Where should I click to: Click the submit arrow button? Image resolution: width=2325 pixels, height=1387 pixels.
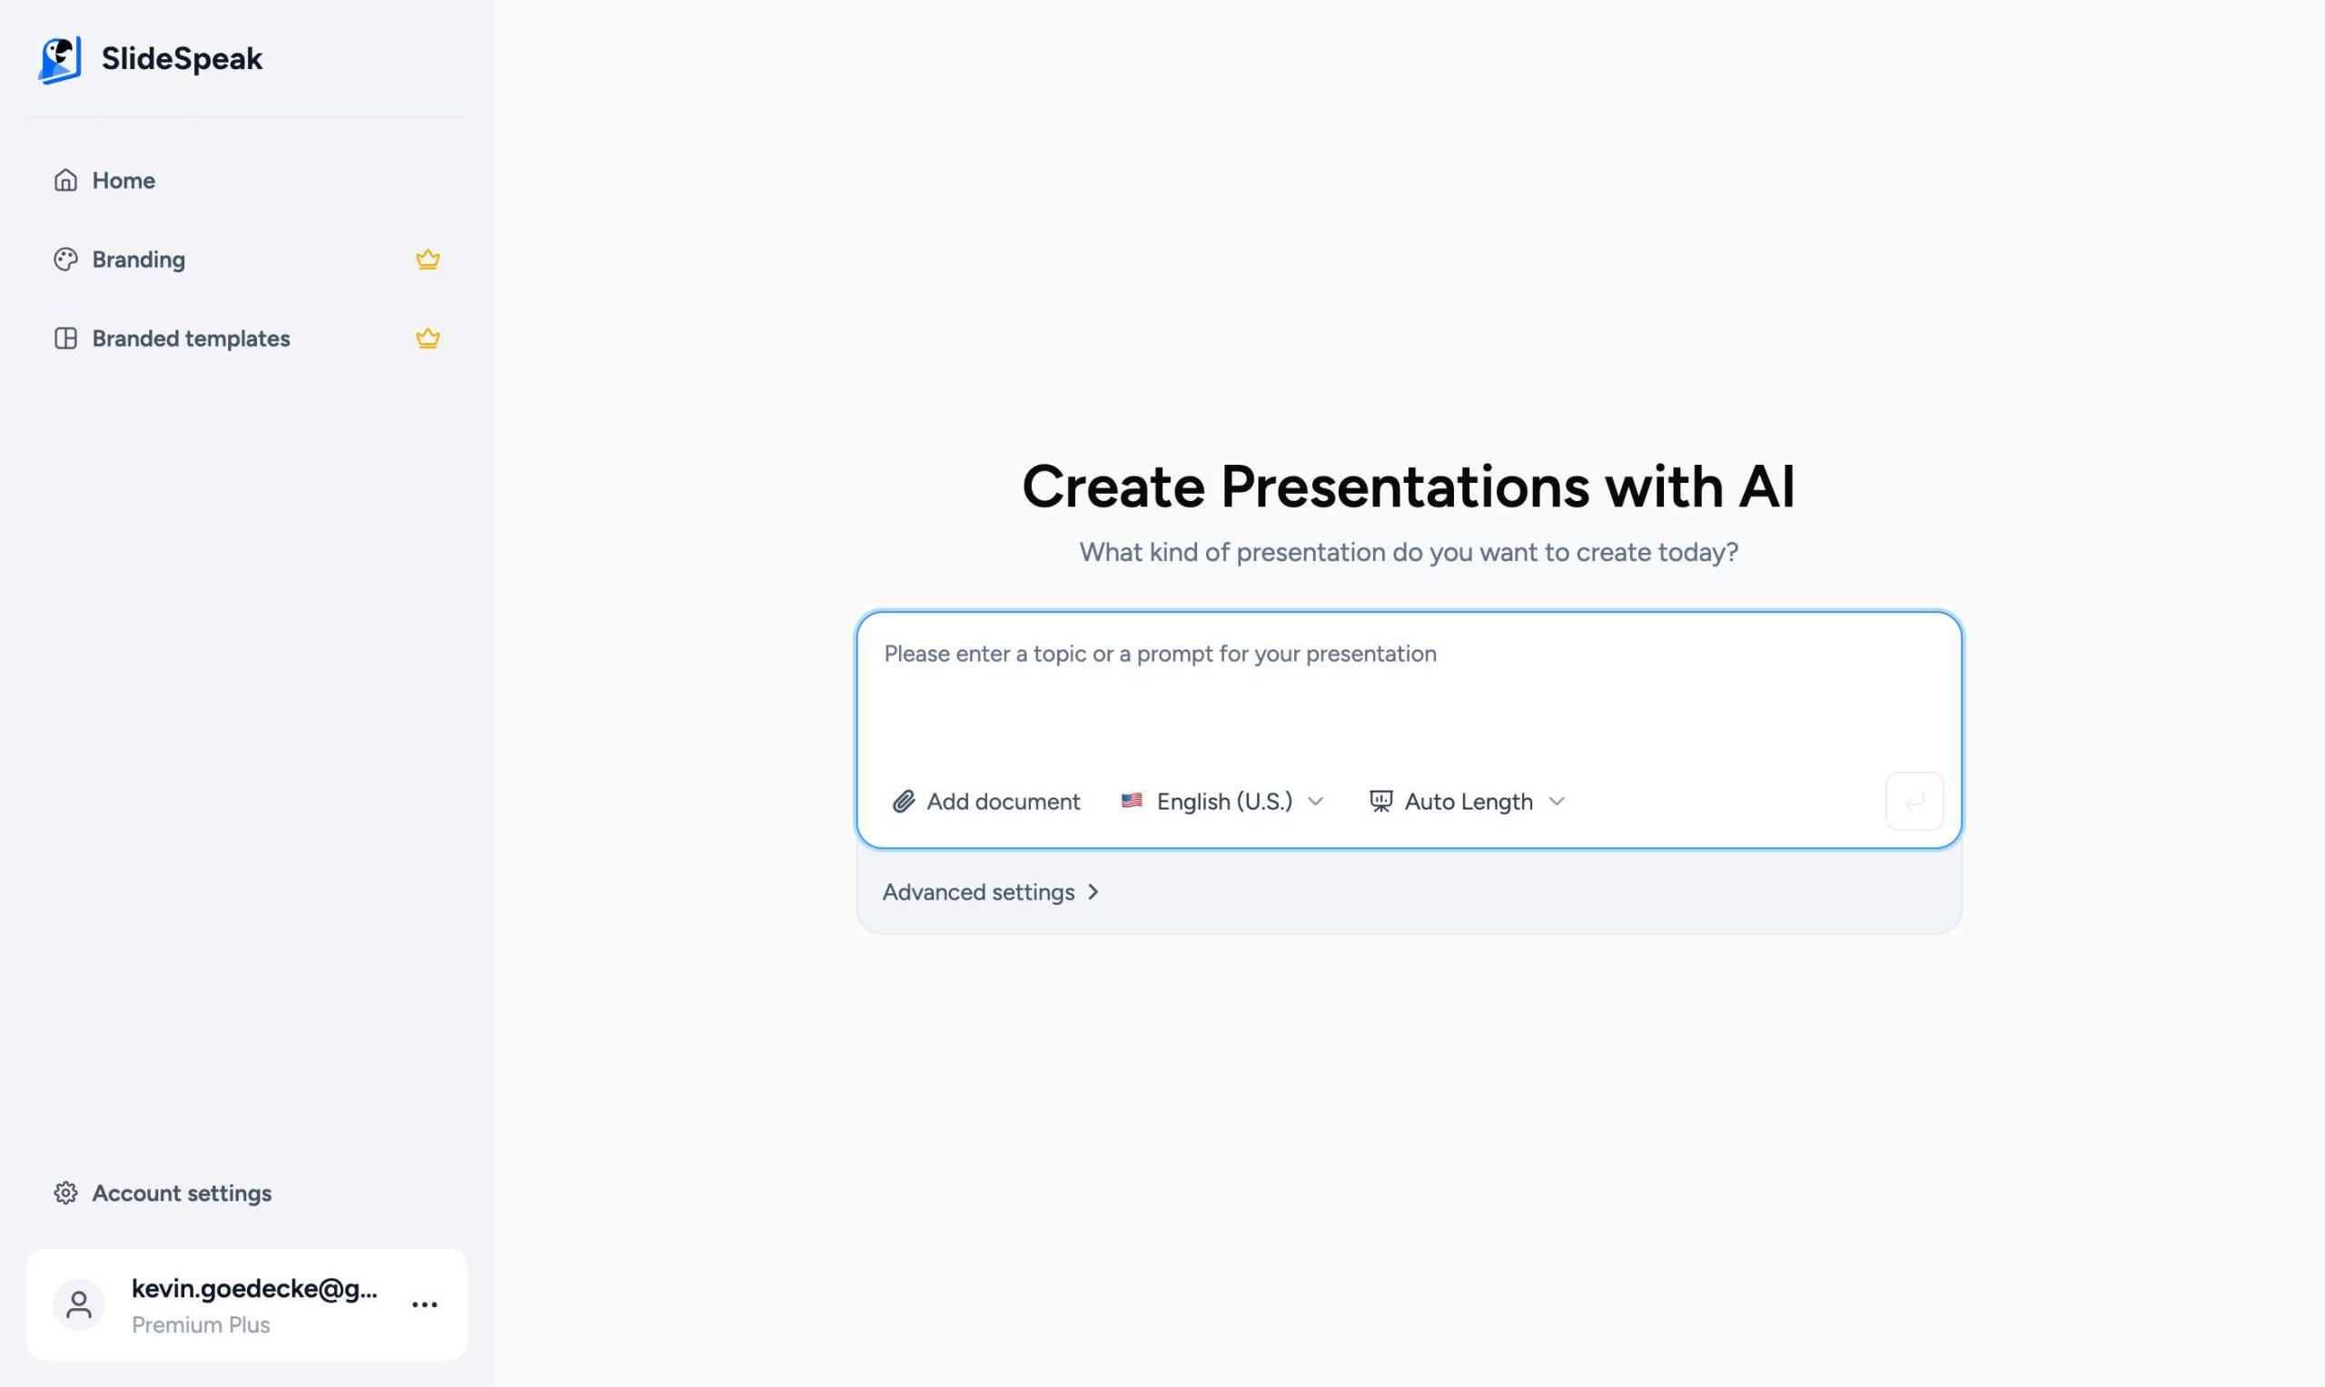pyautogui.click(x=1914, y=801)
